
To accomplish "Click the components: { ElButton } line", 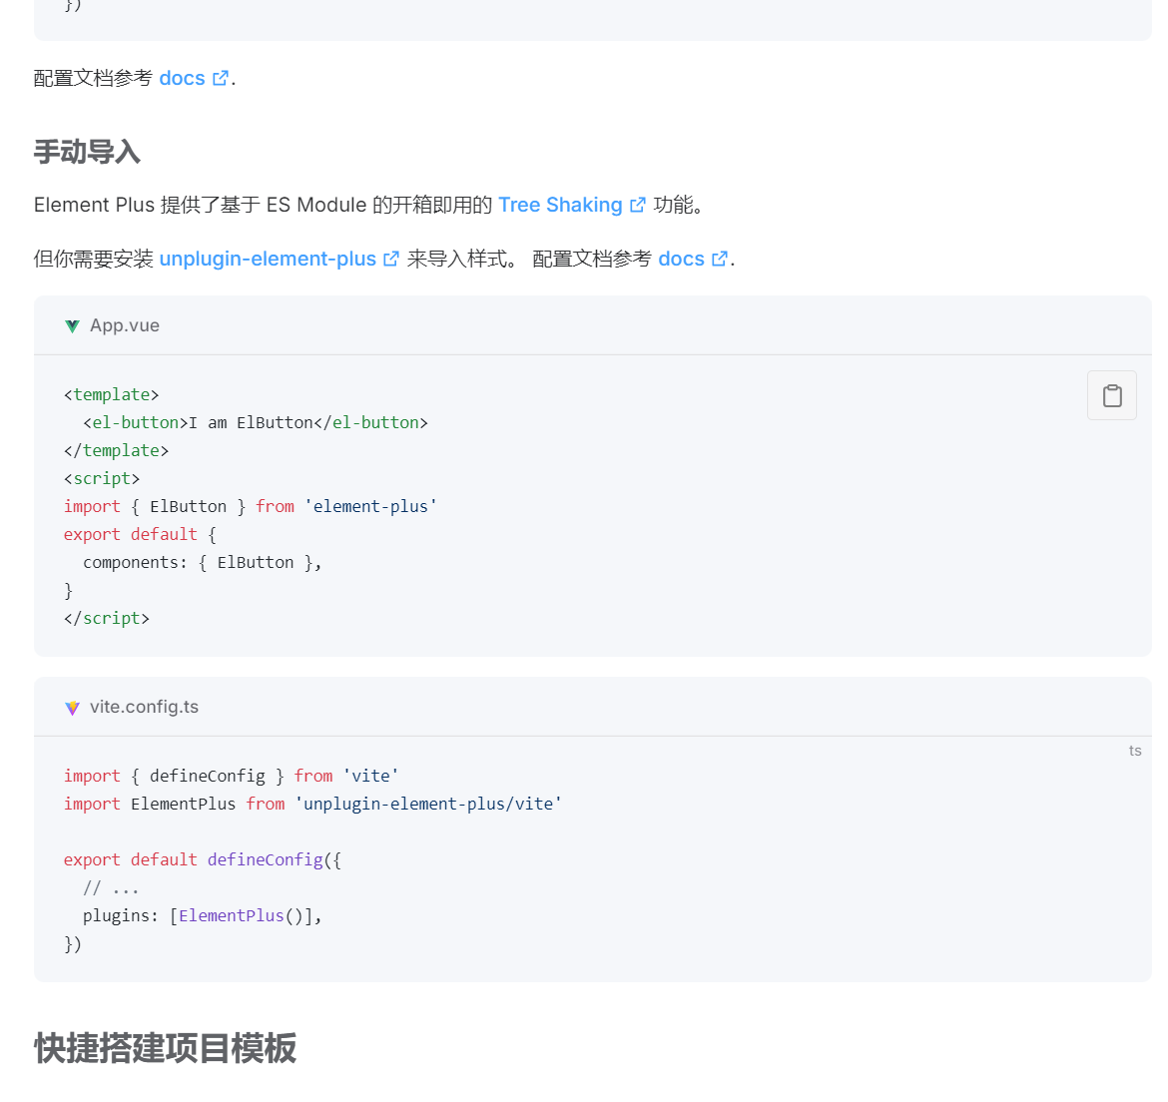I will click(x=202, y=562).
